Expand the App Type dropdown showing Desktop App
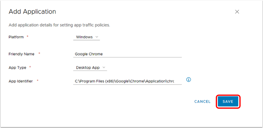 pos(90,67)
